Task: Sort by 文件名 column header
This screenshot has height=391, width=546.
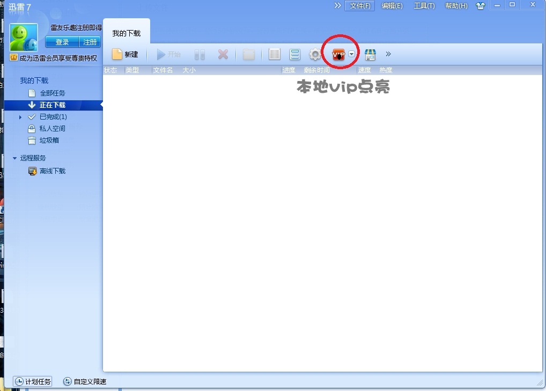Action: click(x=163, y=70)
